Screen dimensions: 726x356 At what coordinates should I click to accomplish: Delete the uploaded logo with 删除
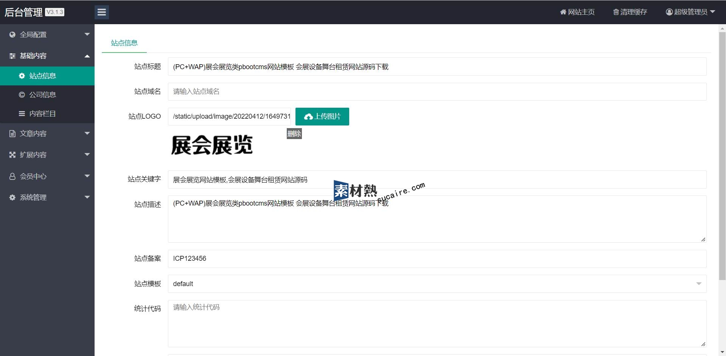tap(294, 134)
